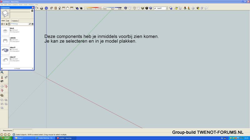
Task: Click Share Component icon in toolbar
Action: pyautogui.click(x=206, y=8)
